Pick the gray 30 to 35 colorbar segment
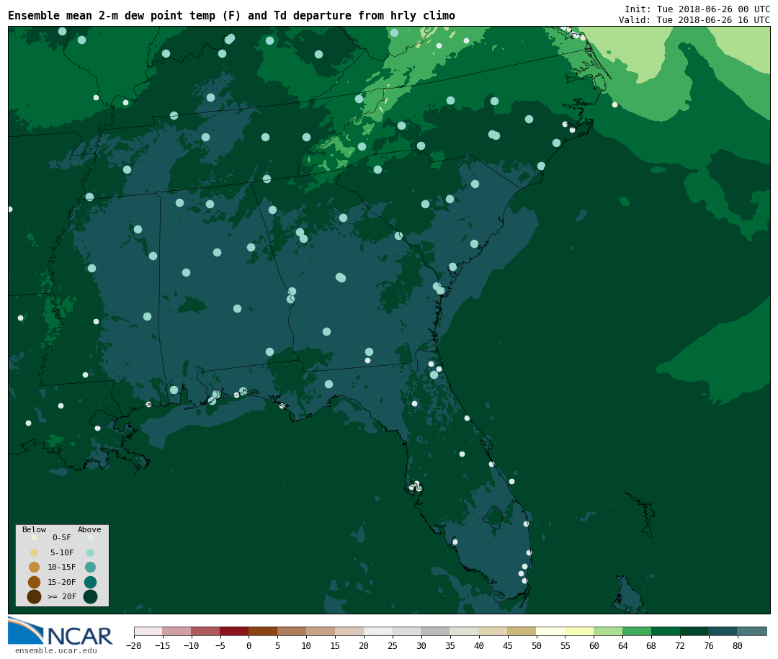This screenshot has width=778, height=659. click(436, 631)
